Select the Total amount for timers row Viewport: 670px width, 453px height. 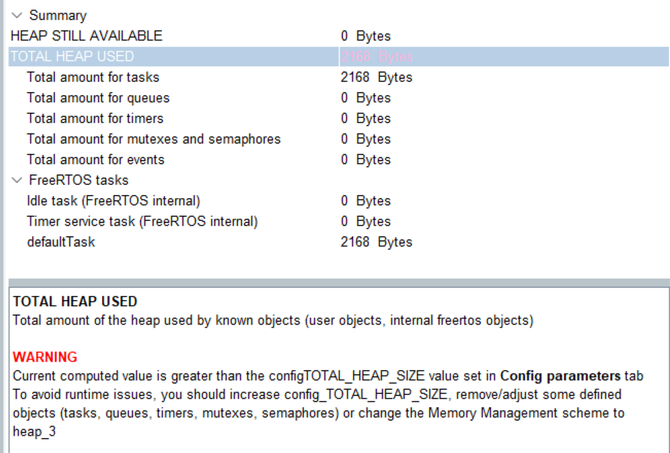coord(95,118)
